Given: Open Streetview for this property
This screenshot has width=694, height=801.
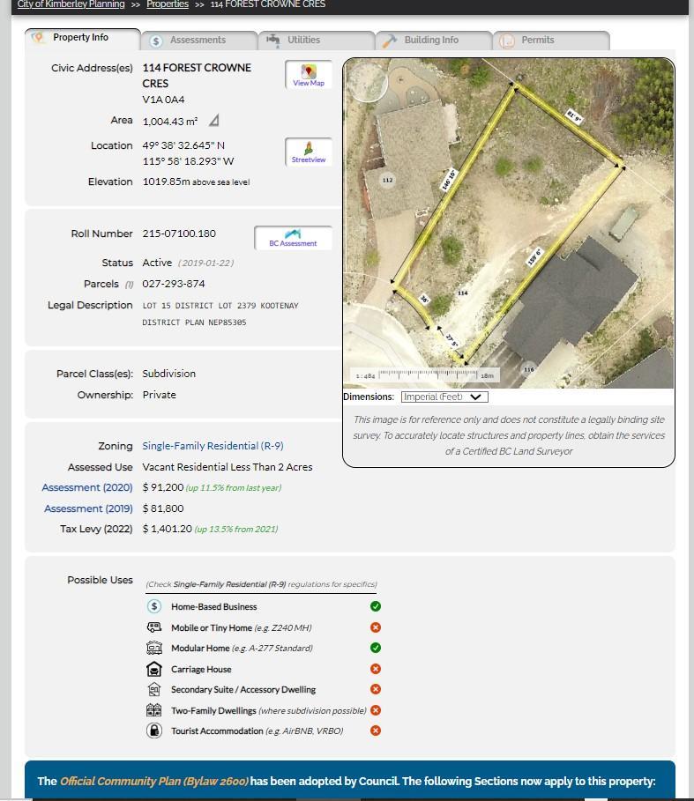Looking at the screenshot, I should (308, 152).
